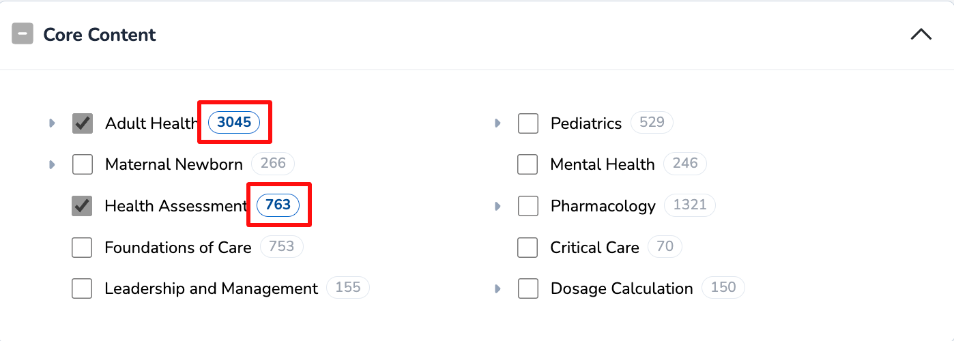
Task: Select the Critical Care checkbox
Action: (527, 248)
